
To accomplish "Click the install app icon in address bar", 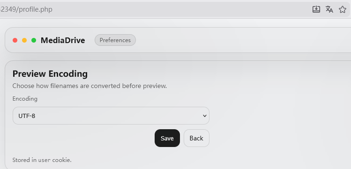I will pos(316,9).
